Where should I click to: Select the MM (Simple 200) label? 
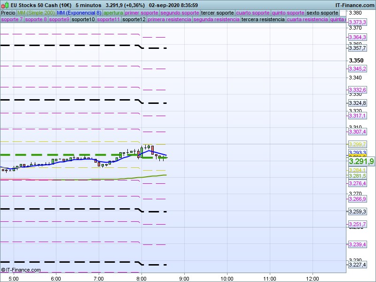36,13
